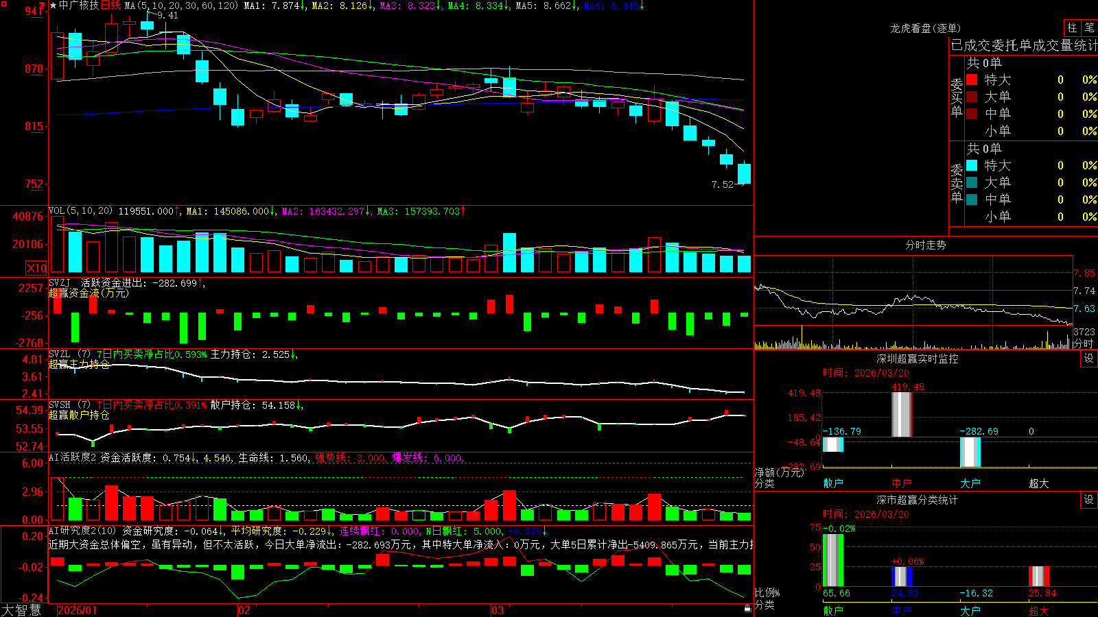Click the 中广核技 stock name
This screenshot has height=617, width=1098.
79,5
